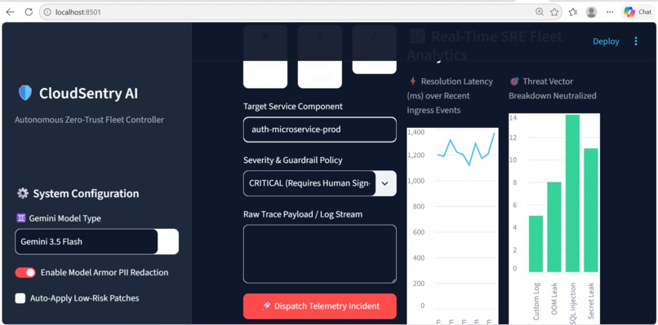Go back using browser back arrow
The width and height of the screenshot is (658, 325).
point(10,12)
